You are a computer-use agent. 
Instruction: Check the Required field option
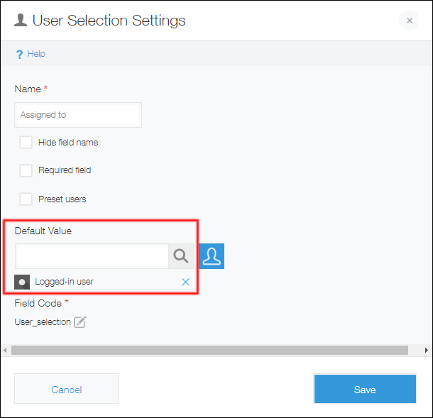pos(26,170)
